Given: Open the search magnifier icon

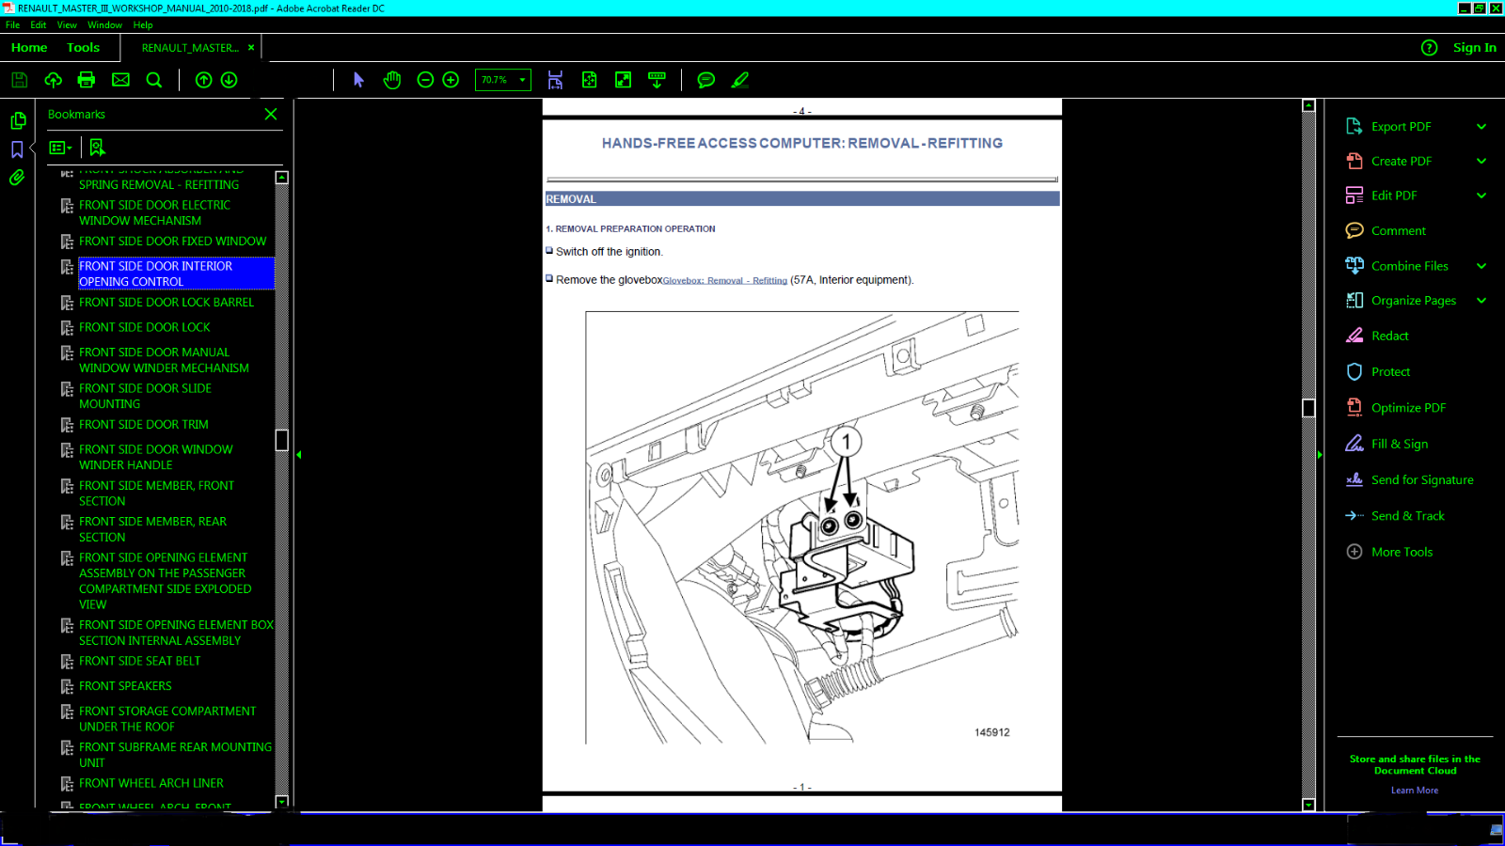Looking at the screenshot, I should 154,80.
